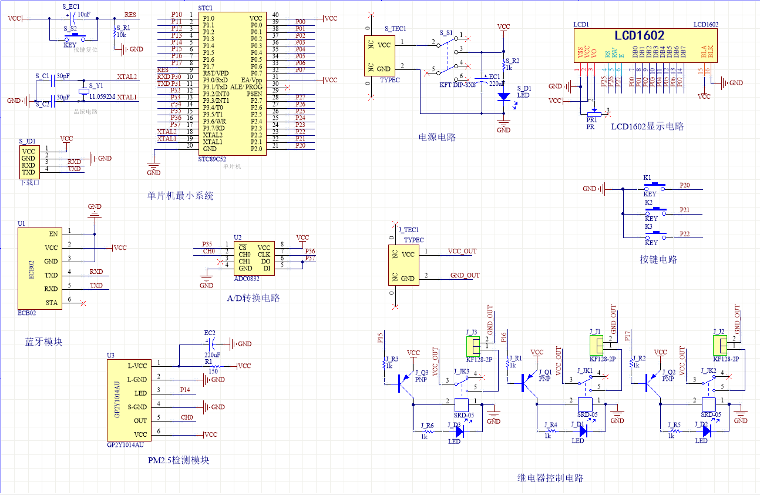This screenshot has width=760, height=495.
Task: Click the S_C2 30pF capacitor
Action: click(53, 101)
